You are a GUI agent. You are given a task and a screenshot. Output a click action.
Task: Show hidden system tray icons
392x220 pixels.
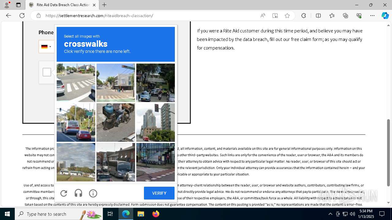point(330,214)
